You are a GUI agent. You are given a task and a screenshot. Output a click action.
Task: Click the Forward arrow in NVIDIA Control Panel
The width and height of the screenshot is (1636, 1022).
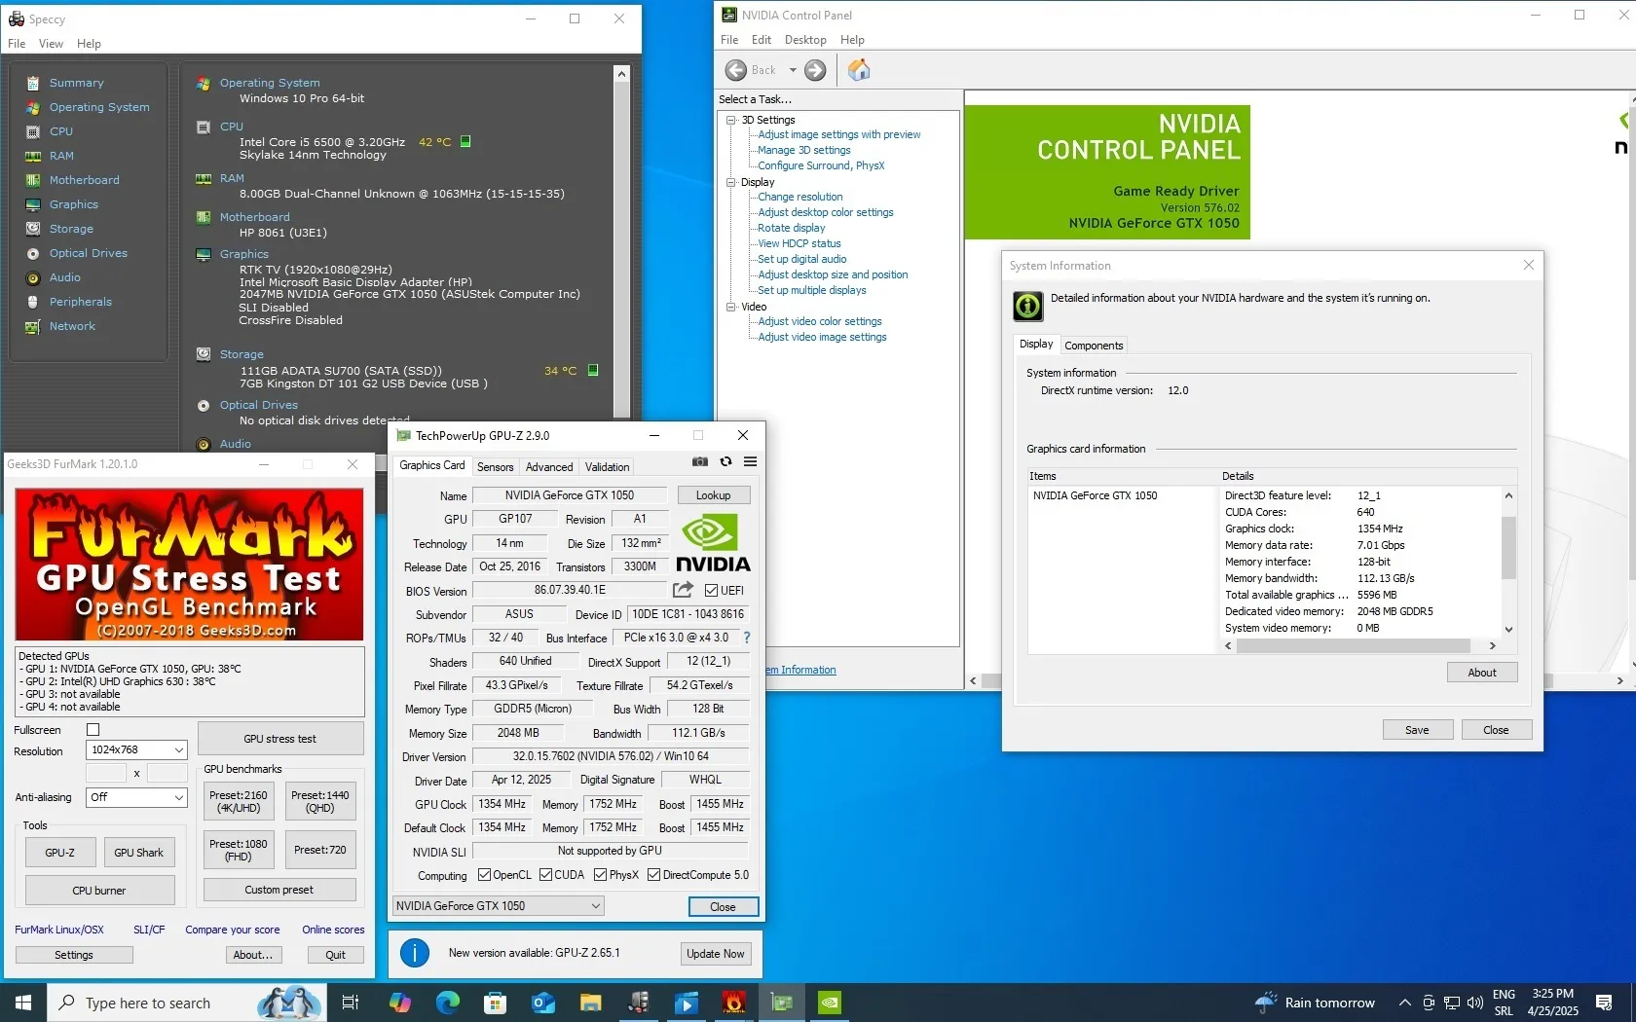click(x=815, y=70)
